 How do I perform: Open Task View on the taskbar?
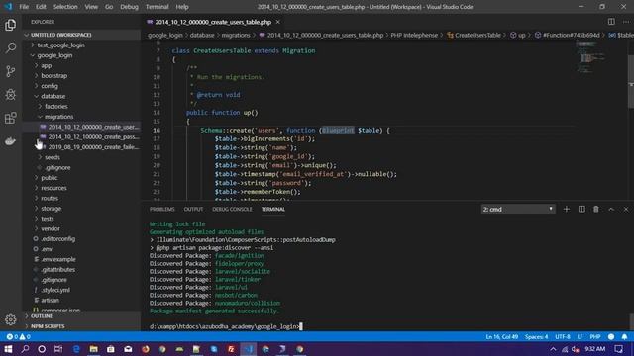(x=58, y=349)
